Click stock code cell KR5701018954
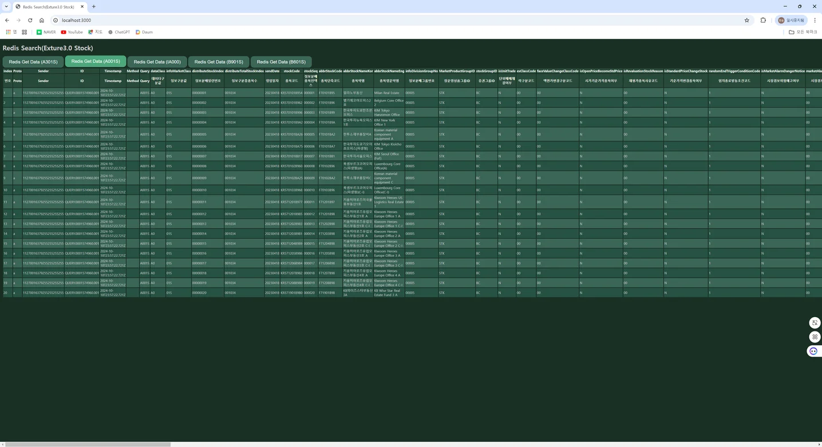Screen dimensions: 822x447 point(292,93)
